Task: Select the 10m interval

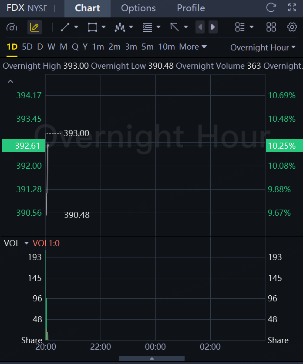Action: [166, 47]
